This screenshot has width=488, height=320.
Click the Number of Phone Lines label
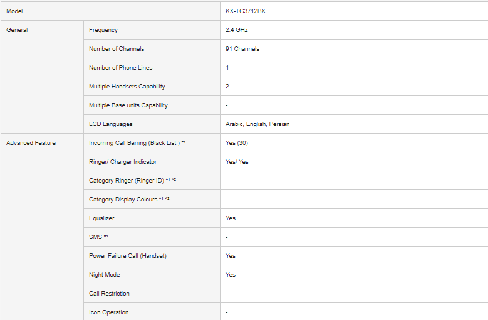click(x=120, y=68)
